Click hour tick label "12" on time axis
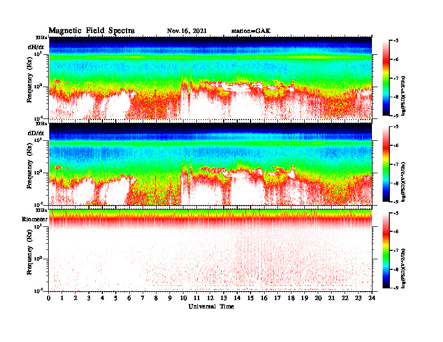The height and width of the screenshot is (342, 443). coord(210,298)
